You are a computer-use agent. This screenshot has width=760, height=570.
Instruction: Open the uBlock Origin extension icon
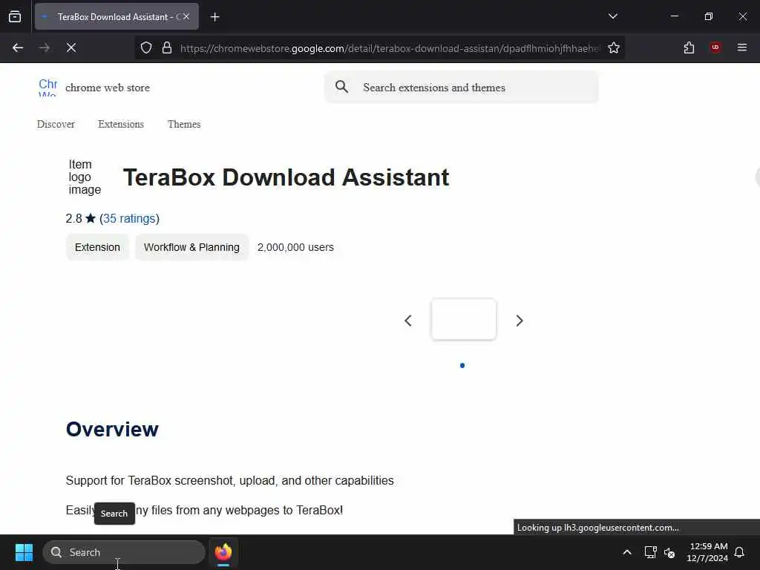pyautogui.click(x=715, y=47)
